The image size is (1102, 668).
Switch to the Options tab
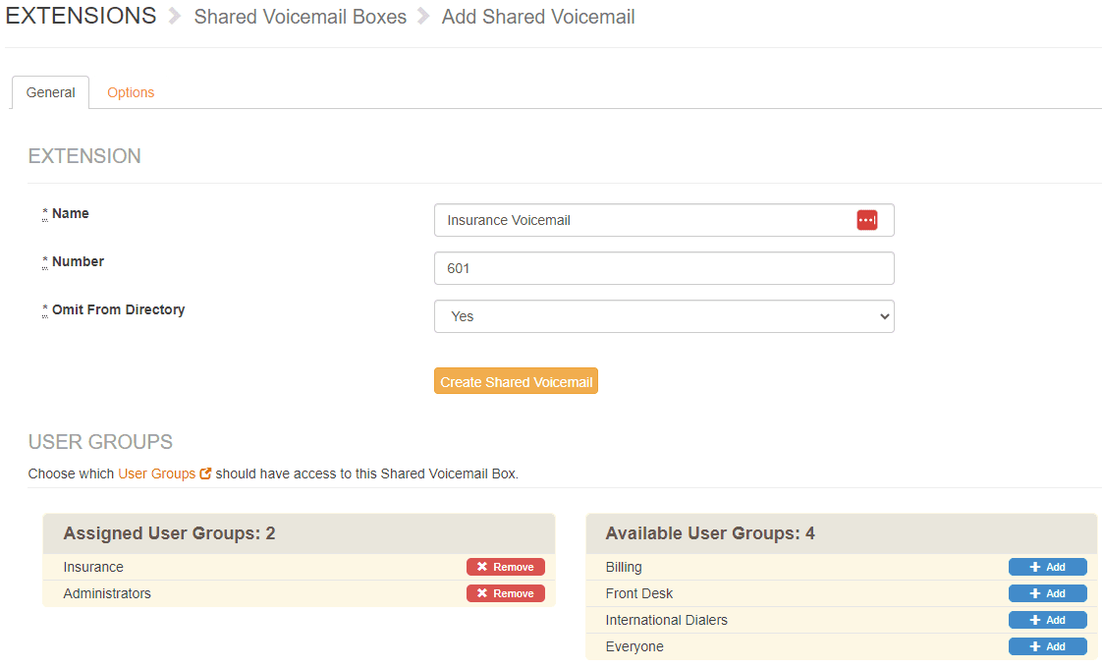(x=131, y=92)
